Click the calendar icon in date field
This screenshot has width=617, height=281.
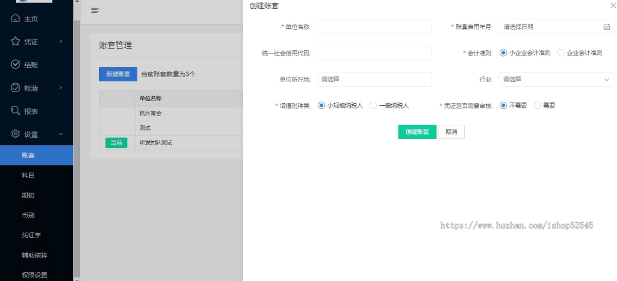(606, 27)
